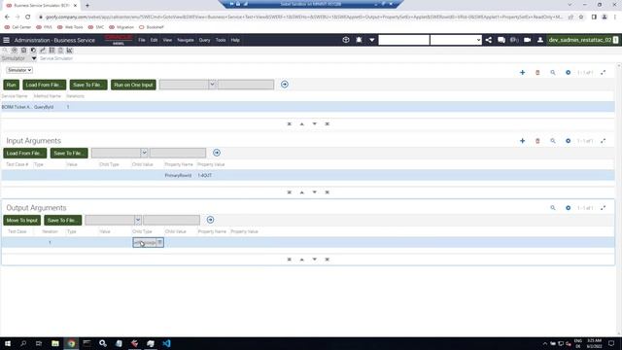Click Save To File in Output Arguments
The width and height of the screenshot is (622, 350).
pos(62,221)
